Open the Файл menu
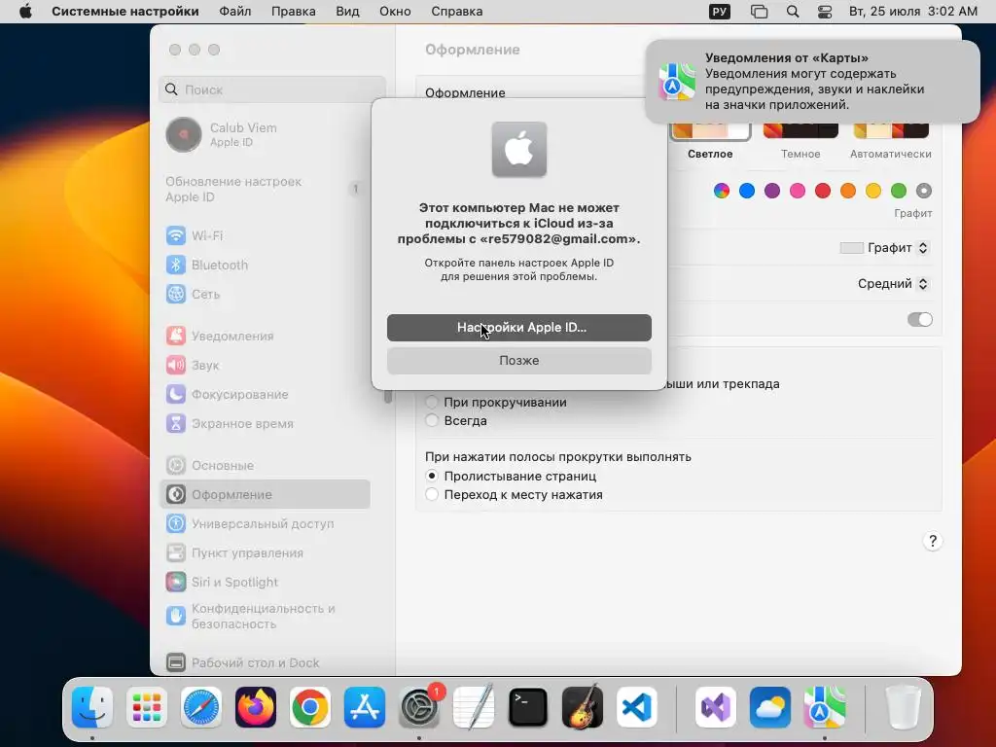Image resolution: width=996 pixels, height=747 pixels. click(235, 12)
